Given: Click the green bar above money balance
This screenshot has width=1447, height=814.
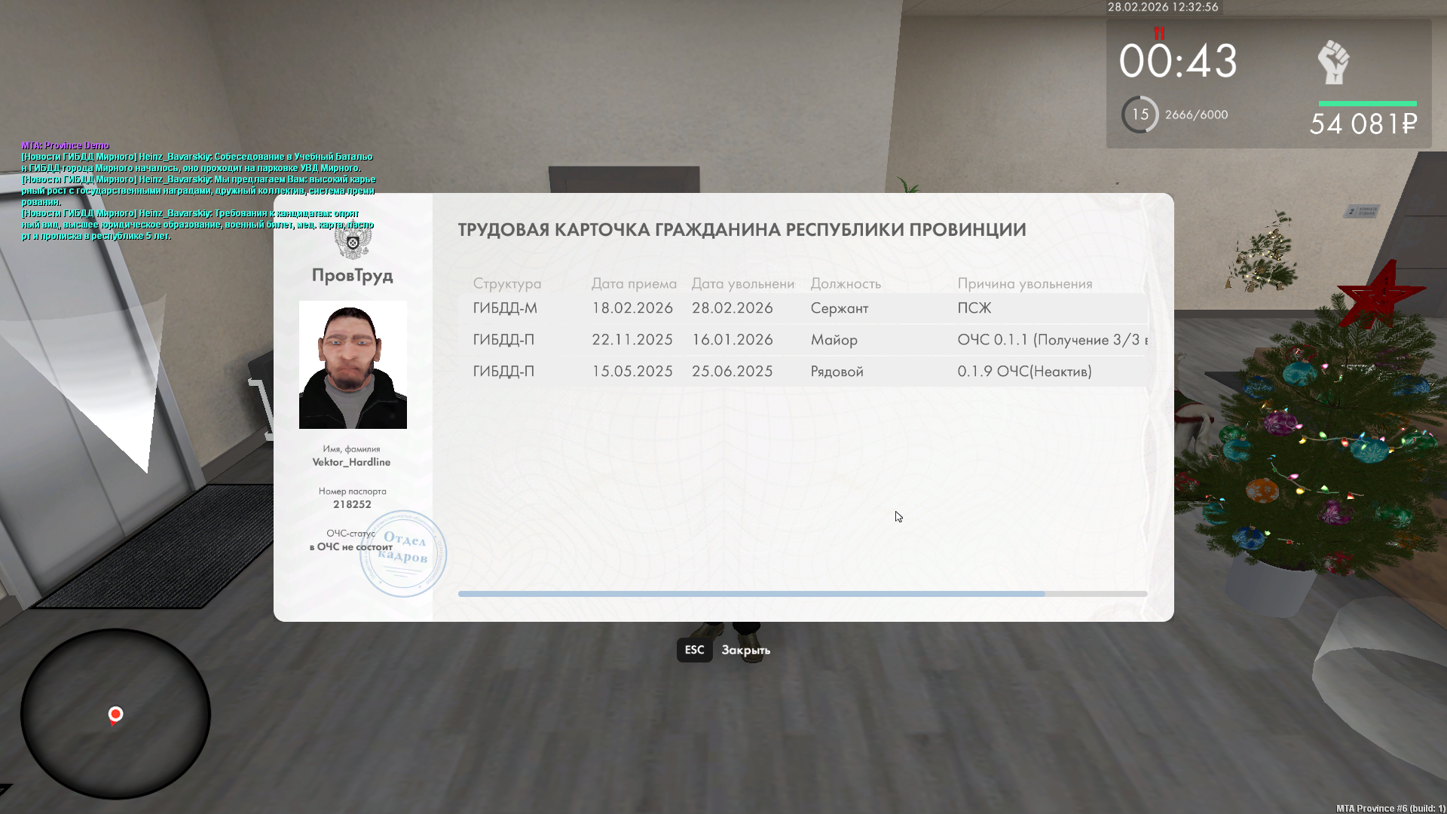Looking at the screenshot, I should (1367, 103).
